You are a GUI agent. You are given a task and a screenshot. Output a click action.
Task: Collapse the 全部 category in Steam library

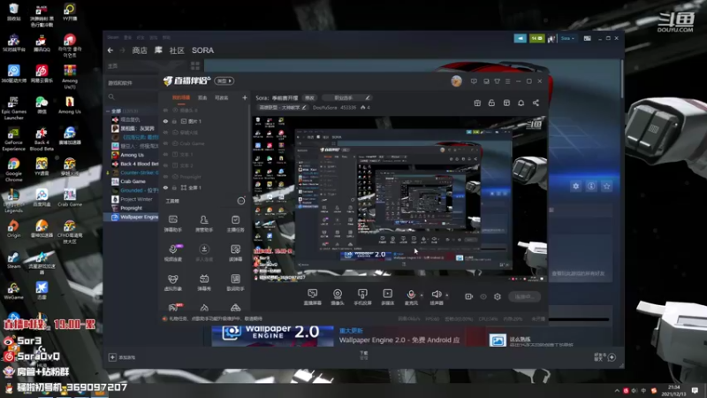pyautogui.click(x=108, y=111)
